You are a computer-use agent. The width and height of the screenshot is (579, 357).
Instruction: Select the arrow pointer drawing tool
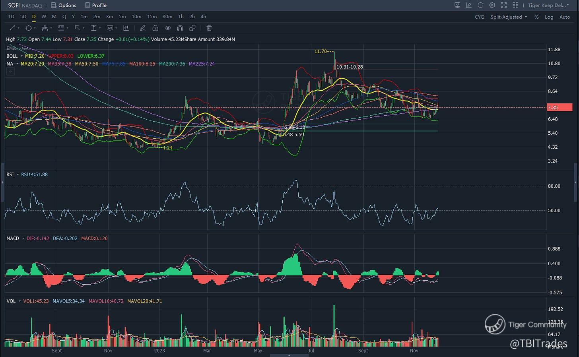[77, 28]
